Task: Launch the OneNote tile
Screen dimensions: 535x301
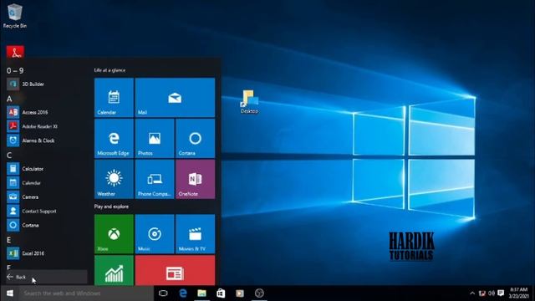Action: pyautogui.click(x=195, y=179)
